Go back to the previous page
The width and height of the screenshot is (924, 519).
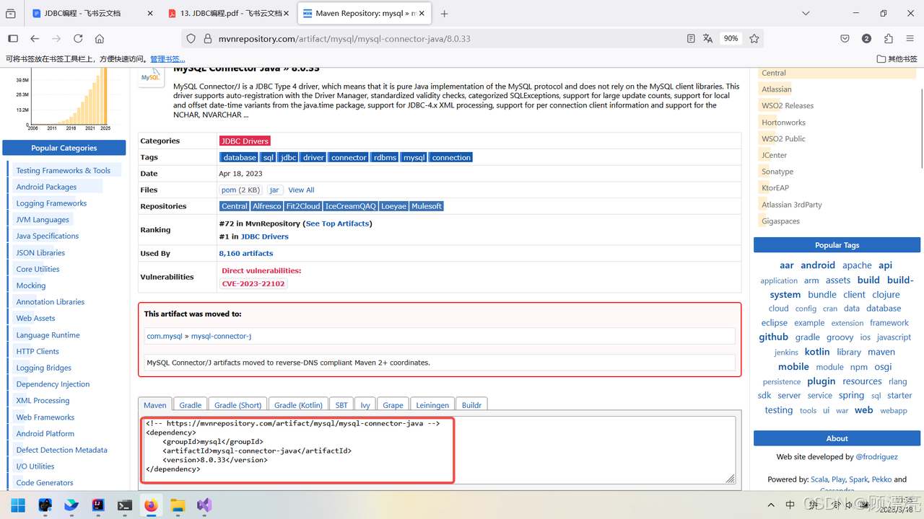pyautogui.click(x=35, y=38)
